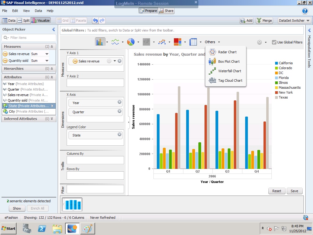The image size is (313, 235).
Task: Open the Data menu
Action: (38, 11)
